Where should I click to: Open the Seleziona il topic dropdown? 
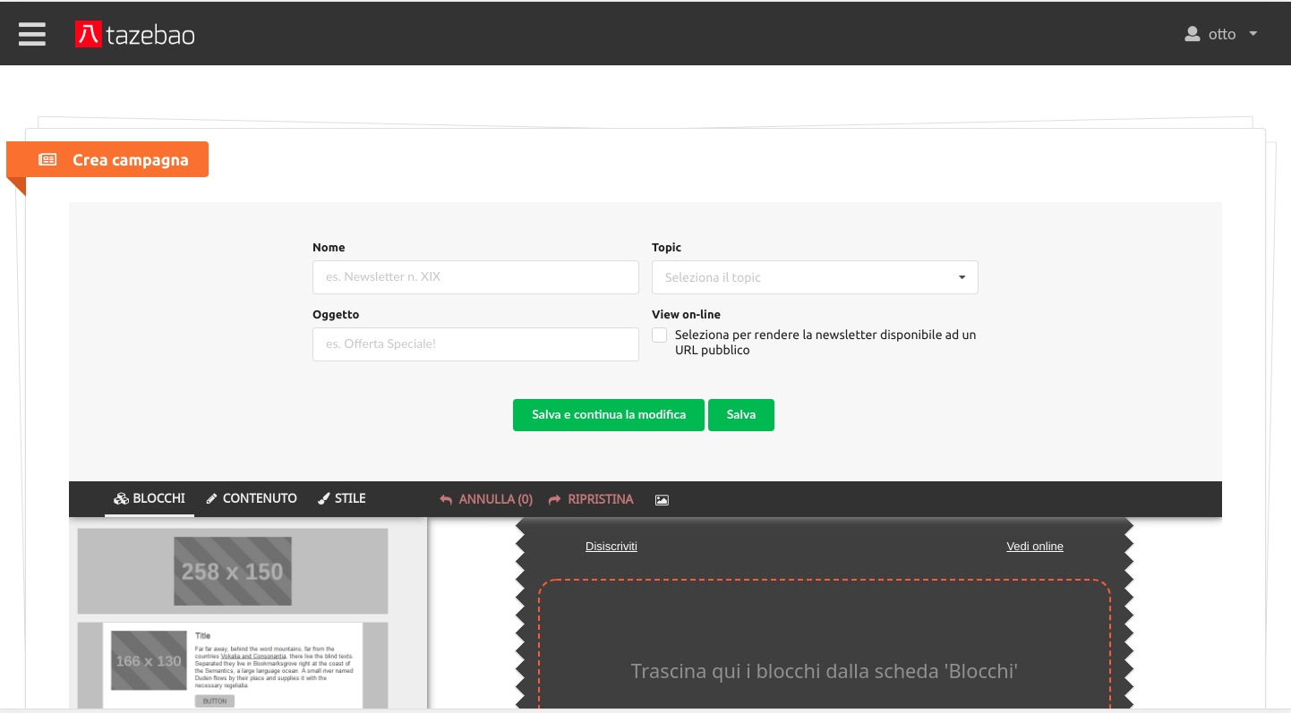pos(815,277)
